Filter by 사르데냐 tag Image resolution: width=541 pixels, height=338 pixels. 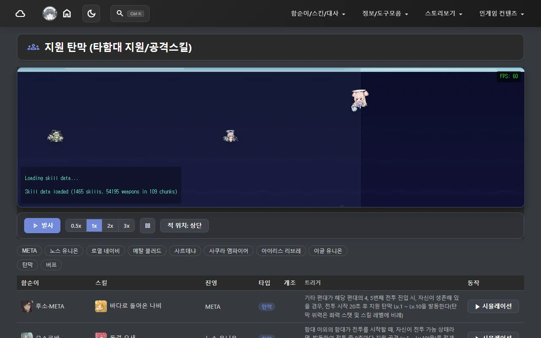[x=185, y=251]
